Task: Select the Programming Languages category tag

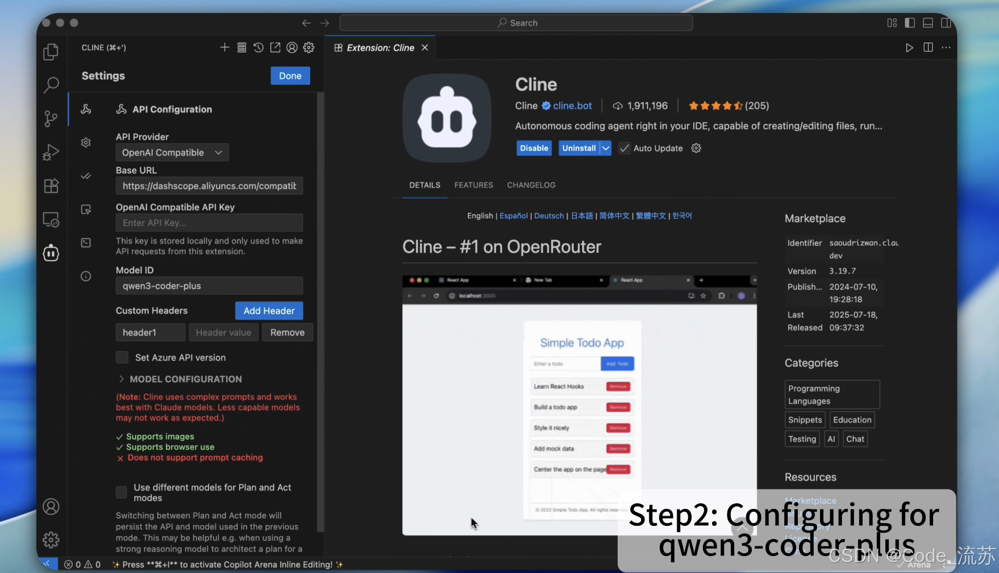Action: [x=832, y=395]
